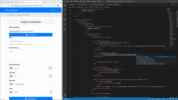The height and width of the screenshot is (100, 178).
Task: Click the Beschreibung text area
Action: pyautogui.click(x=31, y=56)
